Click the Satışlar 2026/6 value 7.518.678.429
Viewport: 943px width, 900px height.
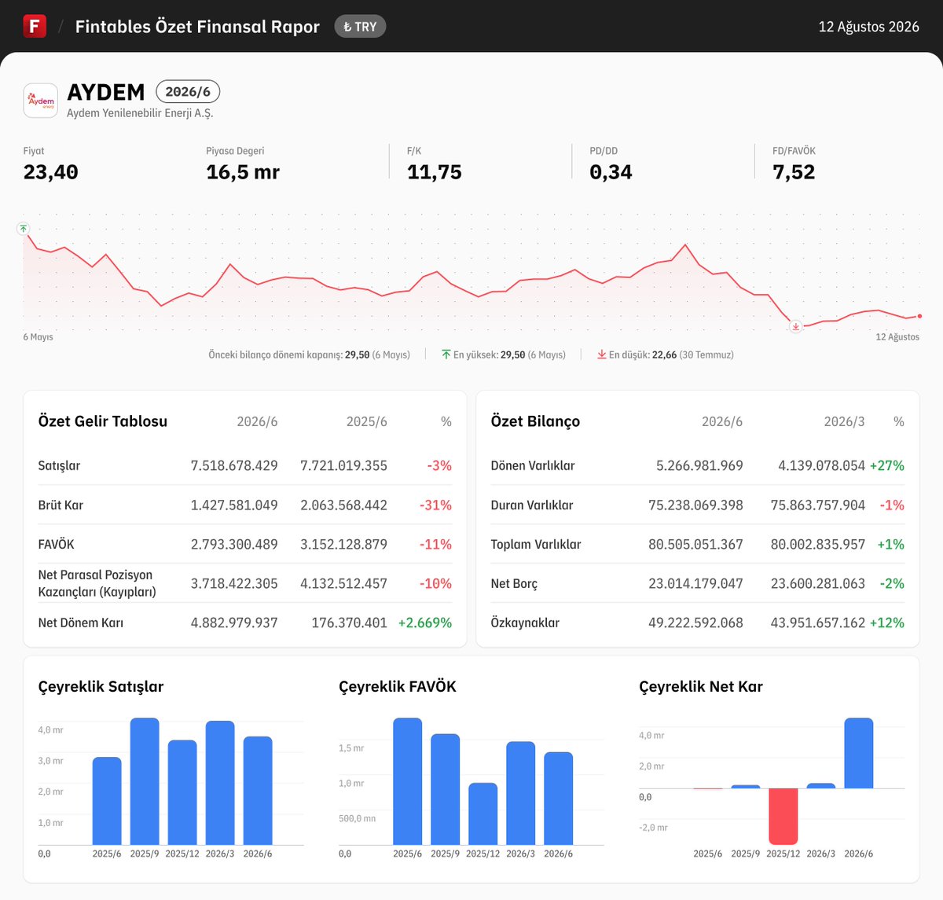234,465
